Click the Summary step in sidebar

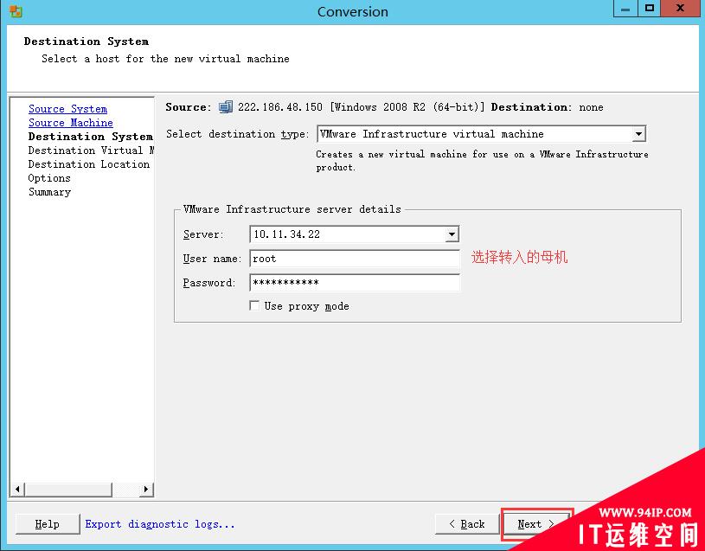49,192
